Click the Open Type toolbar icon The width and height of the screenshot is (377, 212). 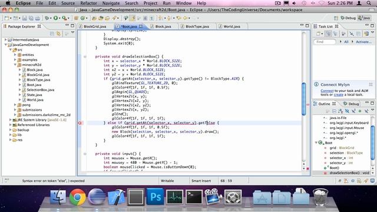tap(94, 18)
